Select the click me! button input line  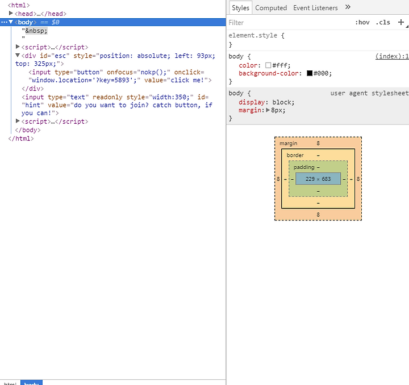(x=120, y=76)
